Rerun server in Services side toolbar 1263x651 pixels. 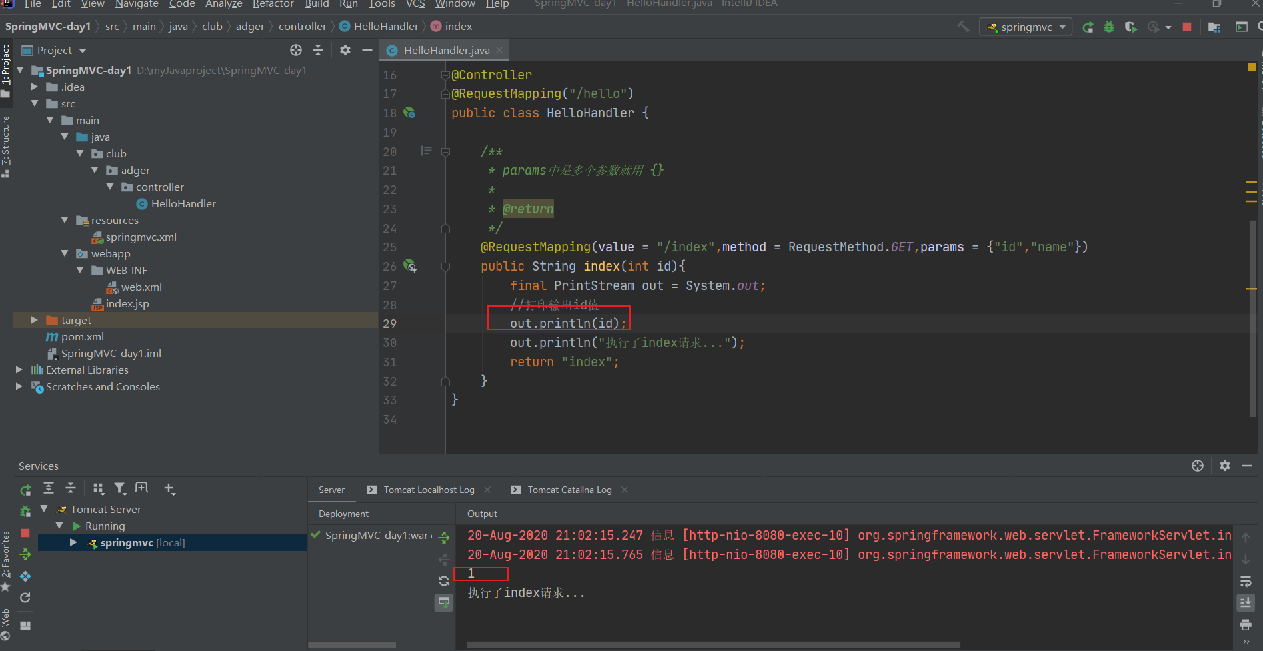[x=25, y=490]
